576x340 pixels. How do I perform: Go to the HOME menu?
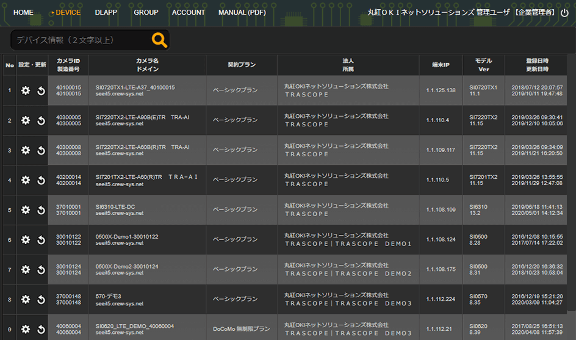pyautogui.click(x=23, y=12)
